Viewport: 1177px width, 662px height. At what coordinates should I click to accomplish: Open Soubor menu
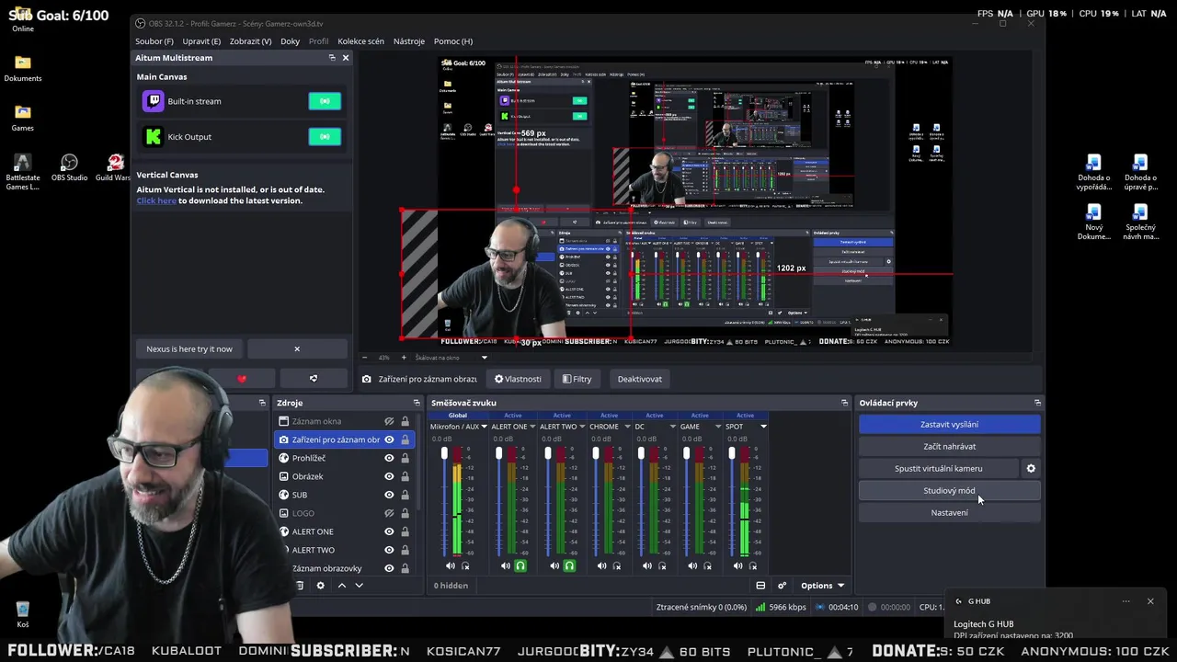[x=154, y=41]
